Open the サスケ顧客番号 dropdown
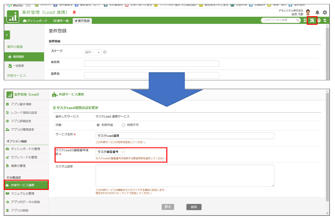 110,152
